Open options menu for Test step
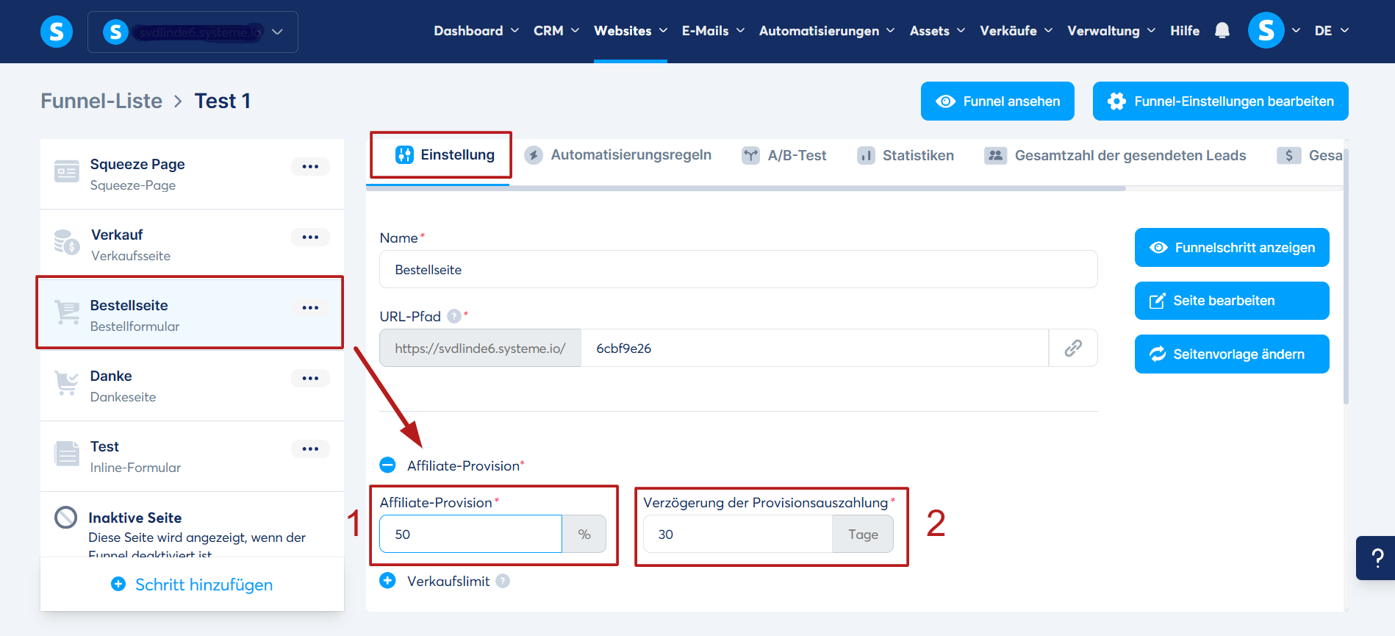This screenshot has height=636, width=1395. pyautogui.click(x=310, y=449)
